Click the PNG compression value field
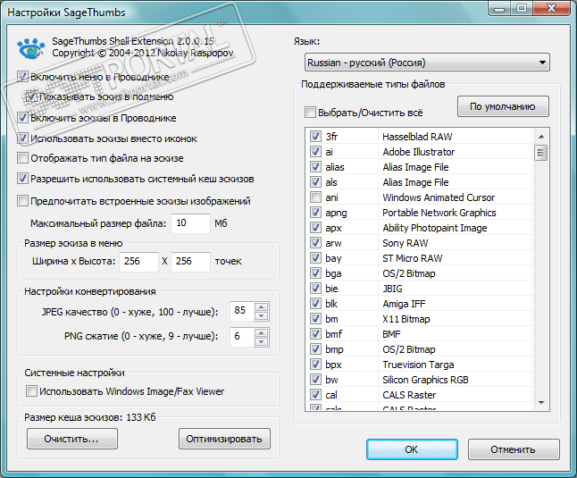 point(242,337)
